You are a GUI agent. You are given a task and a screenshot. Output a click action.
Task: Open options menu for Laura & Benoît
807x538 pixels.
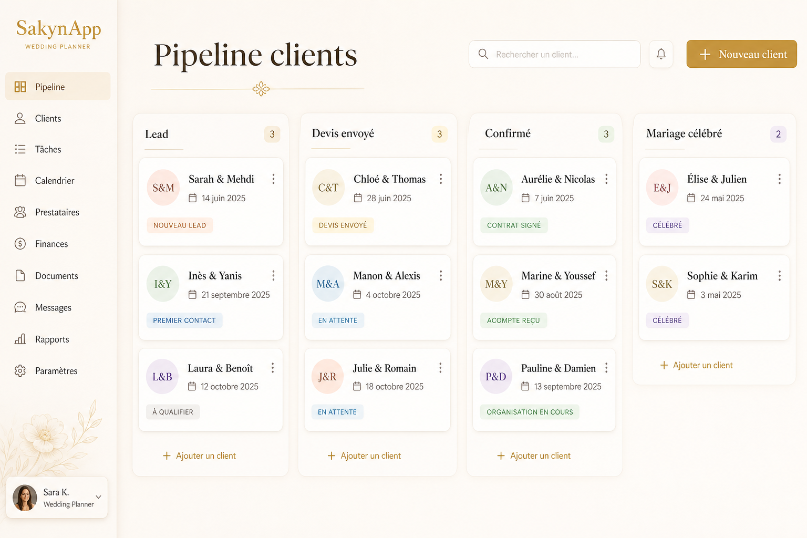(273, 368)
